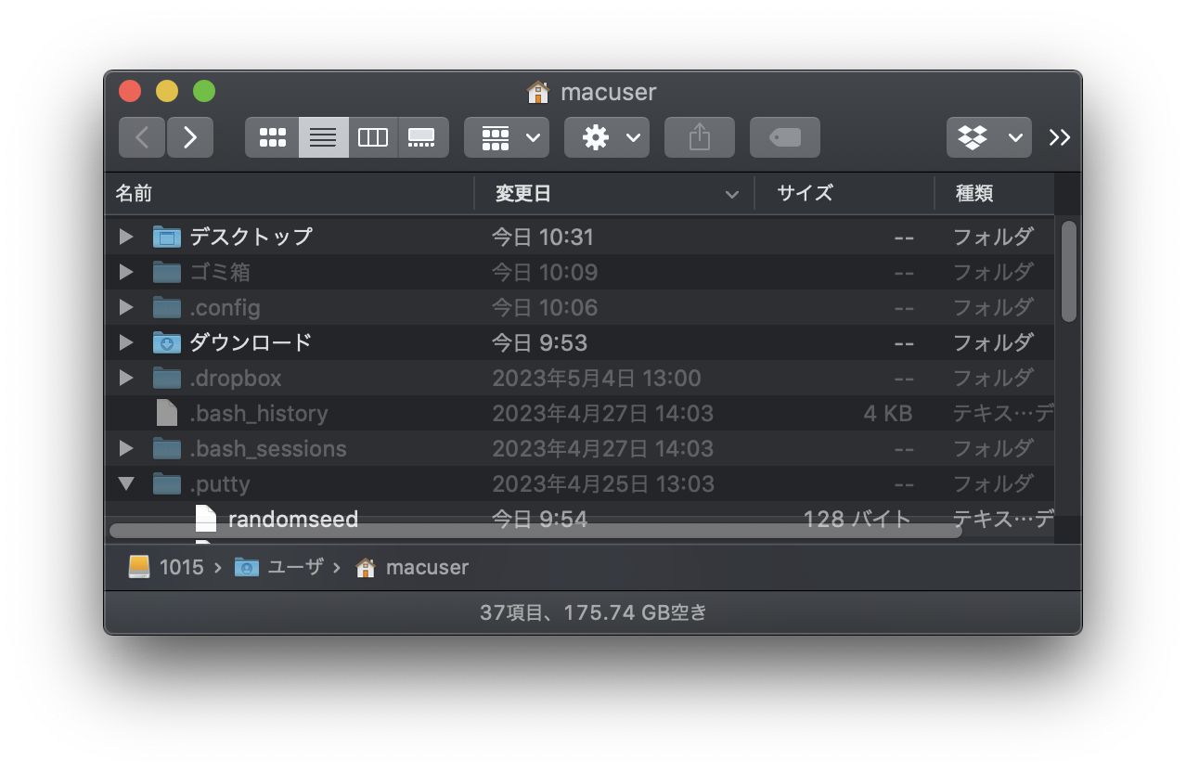The image size is (1186, 772).
Task: Expand the デスクトップ folder
Action: pyautogui.click(x=126, y=237)
